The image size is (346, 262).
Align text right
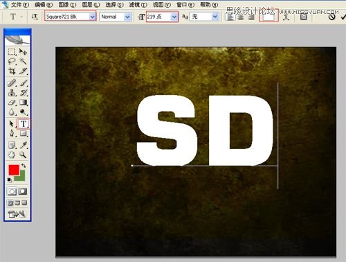pos(251,17)
